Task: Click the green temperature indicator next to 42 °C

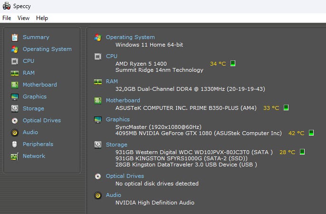Action: pos(311,133)
